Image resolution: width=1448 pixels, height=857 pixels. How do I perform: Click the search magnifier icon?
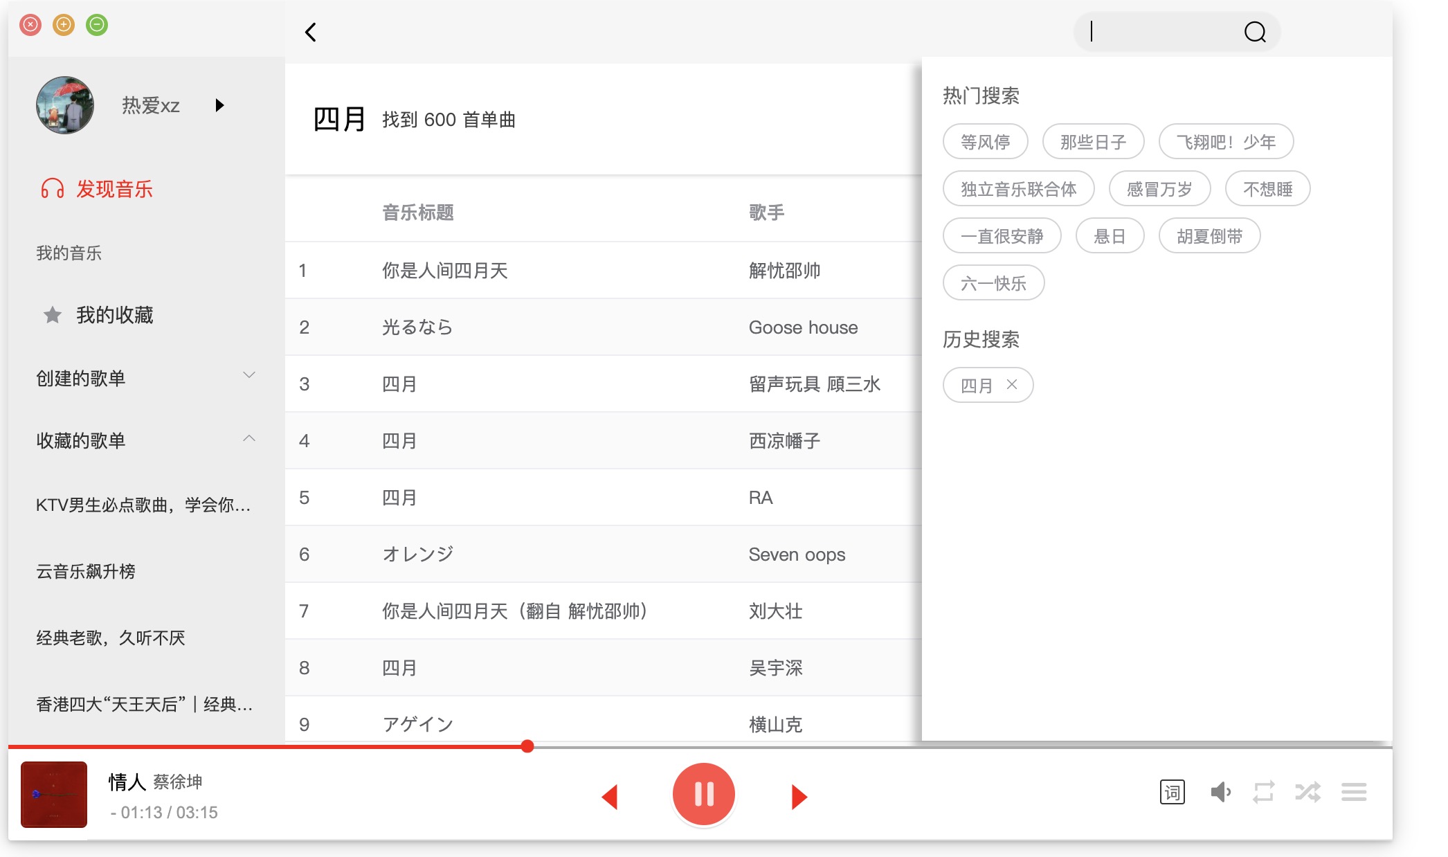(1254, 32)
